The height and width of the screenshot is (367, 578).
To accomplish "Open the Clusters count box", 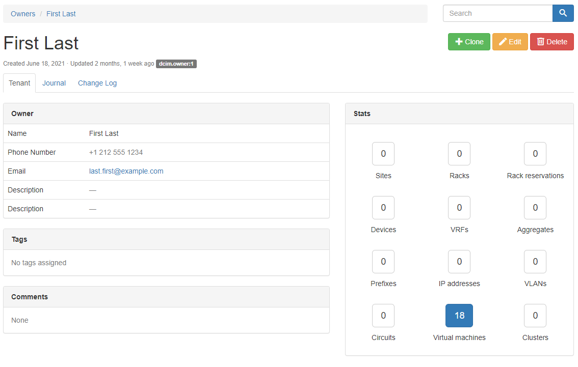I will point(535,316).
